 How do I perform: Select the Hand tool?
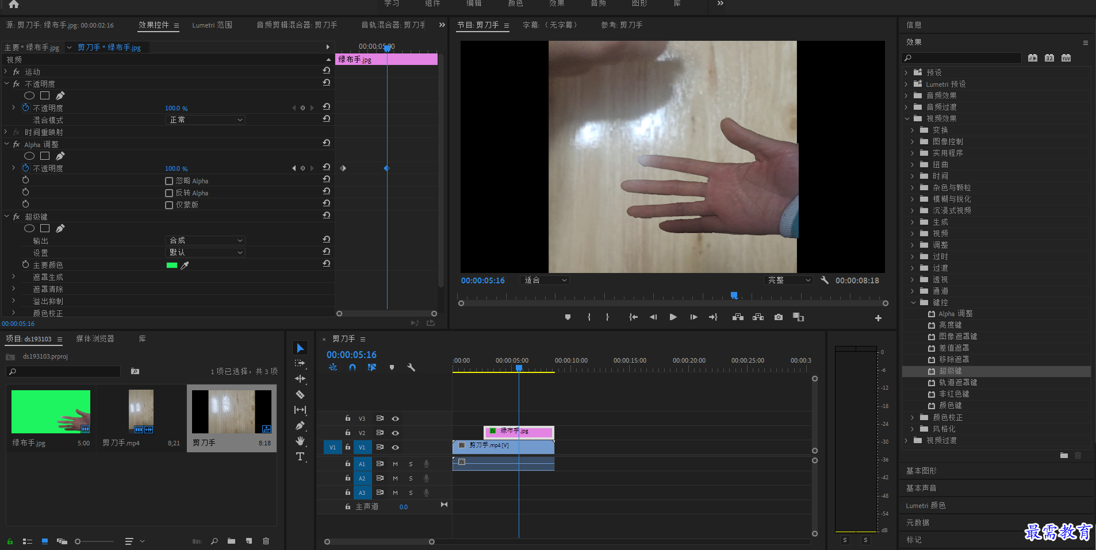[x=300, y=441]
